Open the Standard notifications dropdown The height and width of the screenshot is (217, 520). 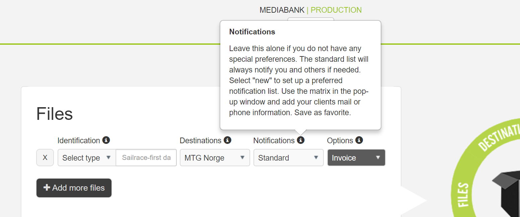point(289,158)
